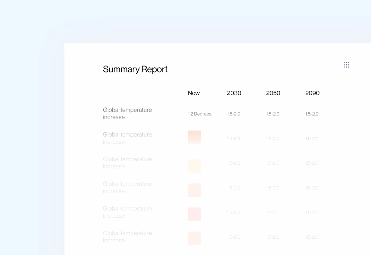Image resolution: width=371 pixels, height=255 pixels.
Task: Click the third row pale yellow swatch
Action: pyautogui.click(x=195, y=166)
